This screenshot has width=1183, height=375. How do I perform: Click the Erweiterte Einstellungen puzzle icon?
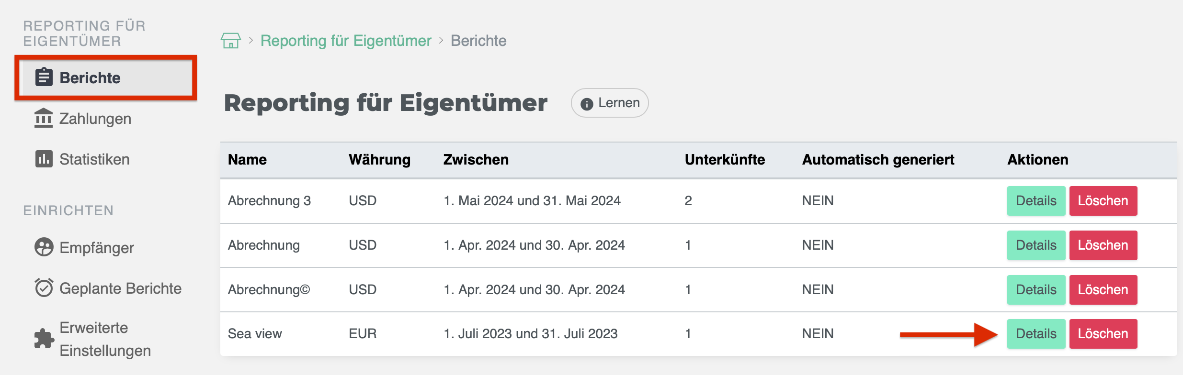pos(44,339)
